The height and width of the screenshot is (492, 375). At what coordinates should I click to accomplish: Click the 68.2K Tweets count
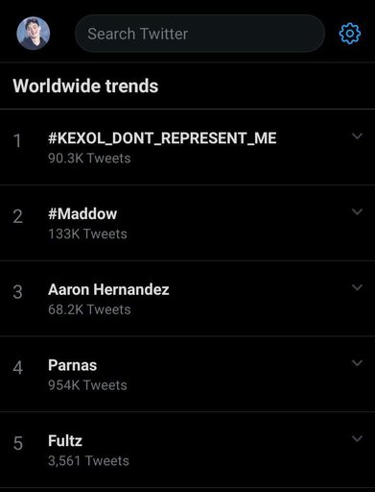click(89, 309)
